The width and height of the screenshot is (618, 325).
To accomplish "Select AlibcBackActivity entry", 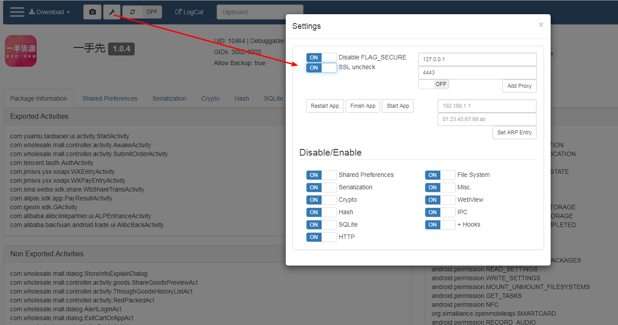I will pos(87,225).
